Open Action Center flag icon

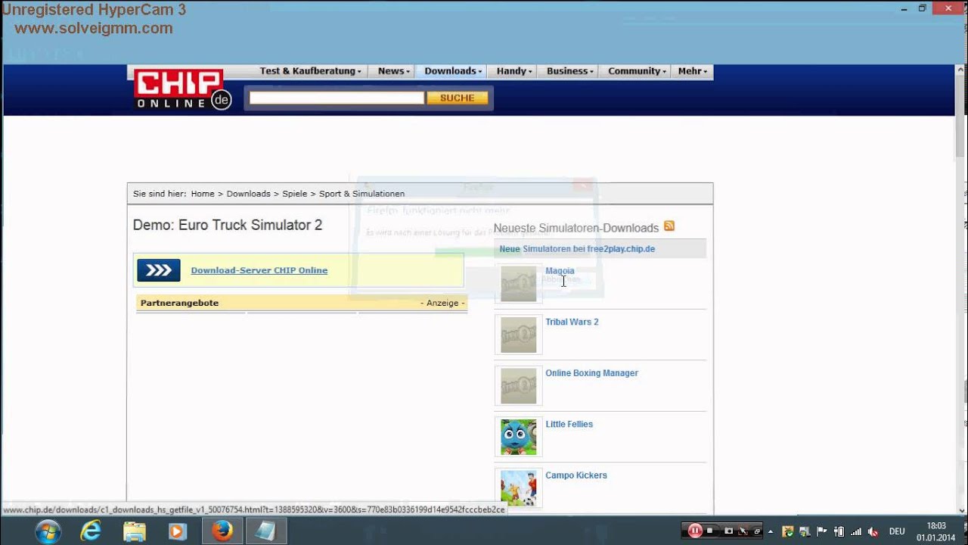point(821,531)
